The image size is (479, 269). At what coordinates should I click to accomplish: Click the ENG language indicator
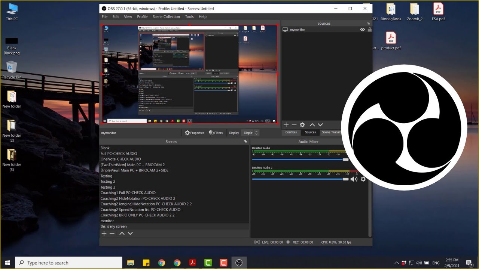[x=436, y=263]
